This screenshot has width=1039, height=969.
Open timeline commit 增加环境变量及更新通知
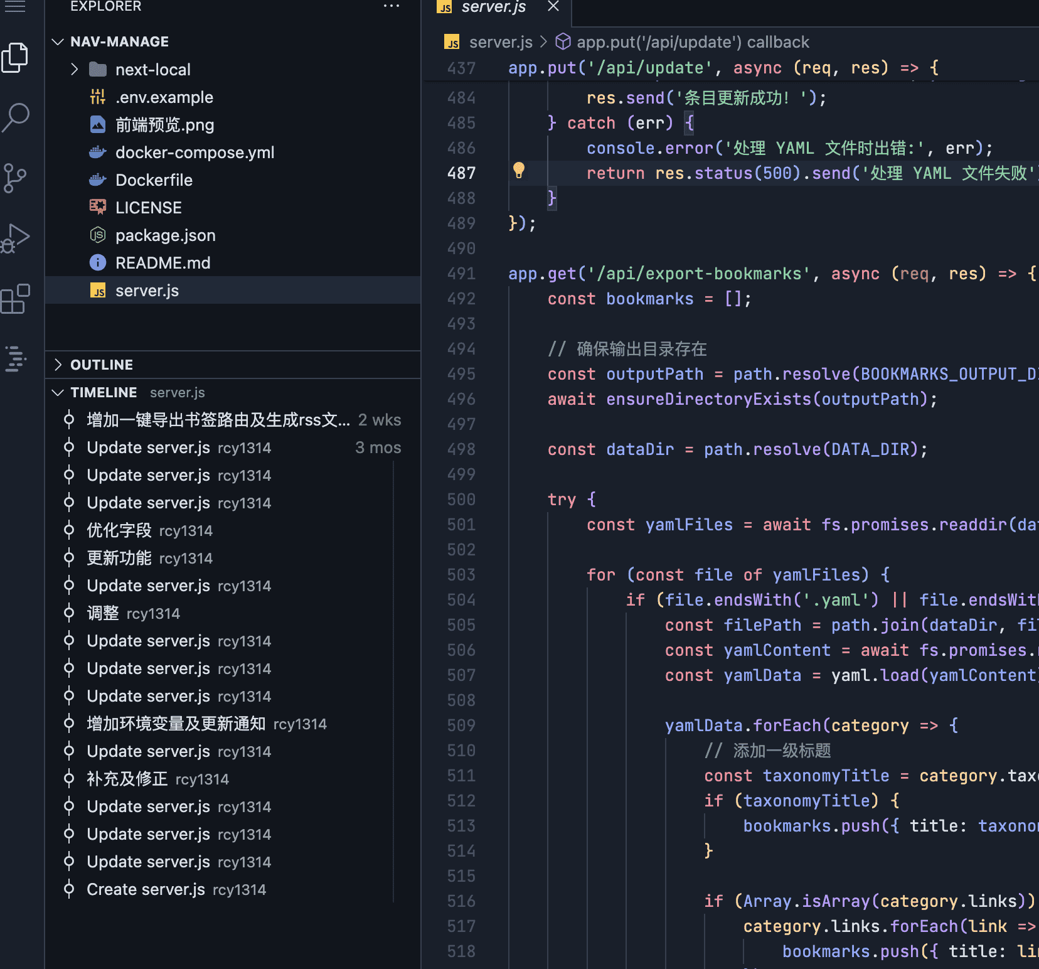pyautogui.click(x=233, y=723)
